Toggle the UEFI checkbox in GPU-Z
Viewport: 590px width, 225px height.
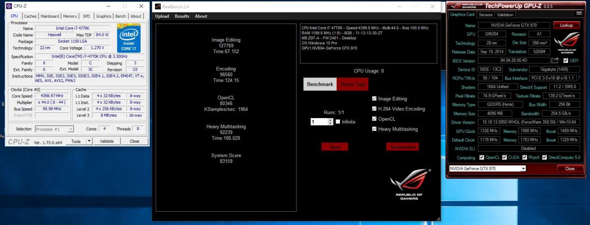pyautogui.click(x=565, y=61)
